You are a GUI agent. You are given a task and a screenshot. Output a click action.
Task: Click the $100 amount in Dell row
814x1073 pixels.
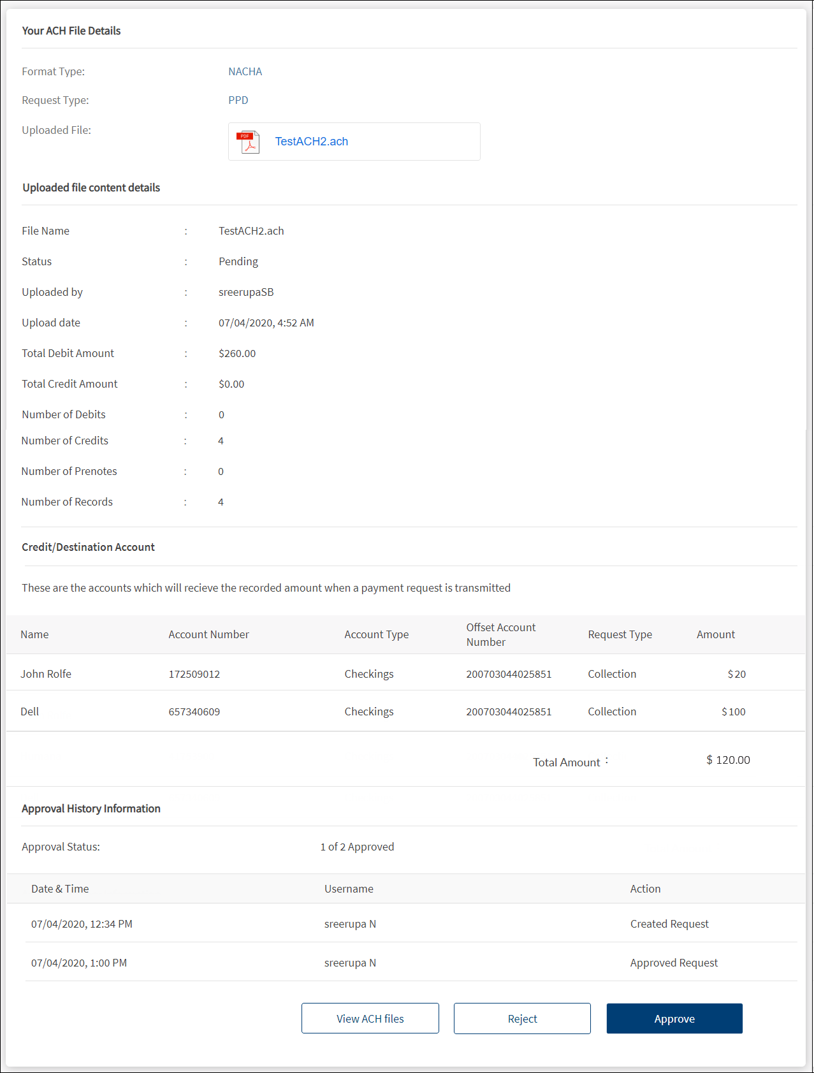(733, 712)
